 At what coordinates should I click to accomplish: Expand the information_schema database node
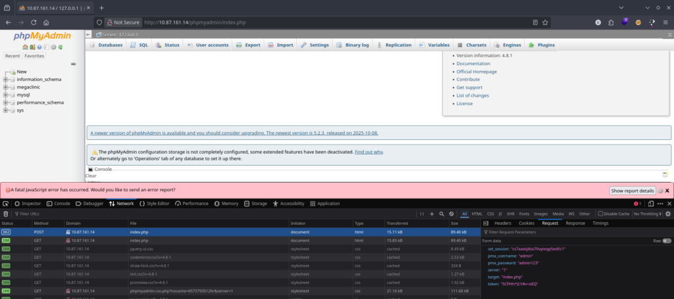click(6, 80)
